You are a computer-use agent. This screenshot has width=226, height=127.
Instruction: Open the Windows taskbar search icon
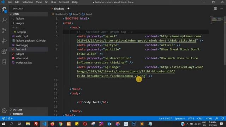coord(11,124)
